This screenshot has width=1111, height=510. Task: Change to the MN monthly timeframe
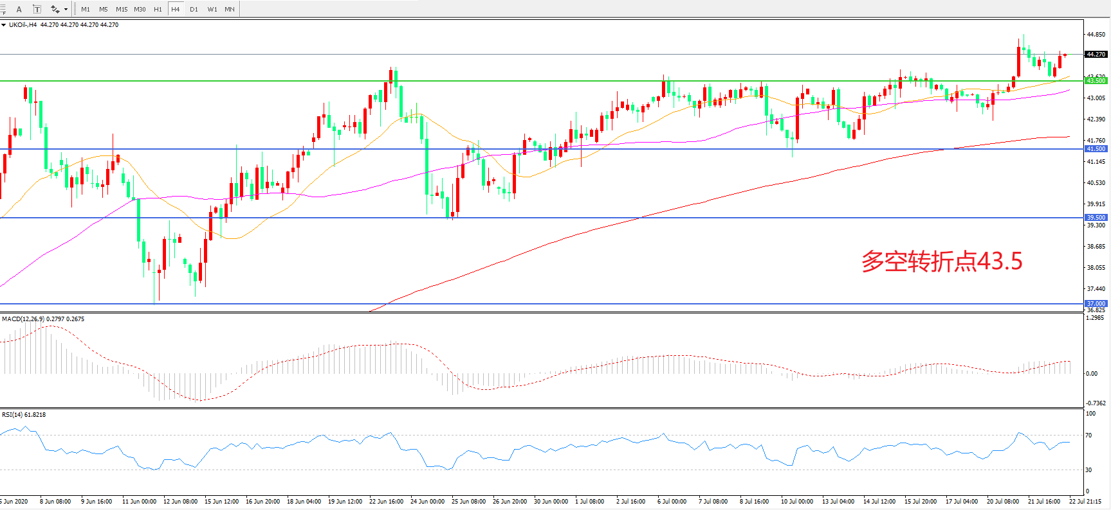[230, 9]
